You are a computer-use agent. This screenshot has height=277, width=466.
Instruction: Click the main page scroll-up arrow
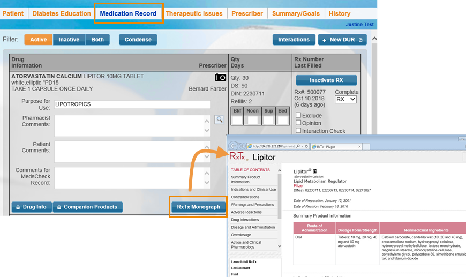click(x=374, y=39)
